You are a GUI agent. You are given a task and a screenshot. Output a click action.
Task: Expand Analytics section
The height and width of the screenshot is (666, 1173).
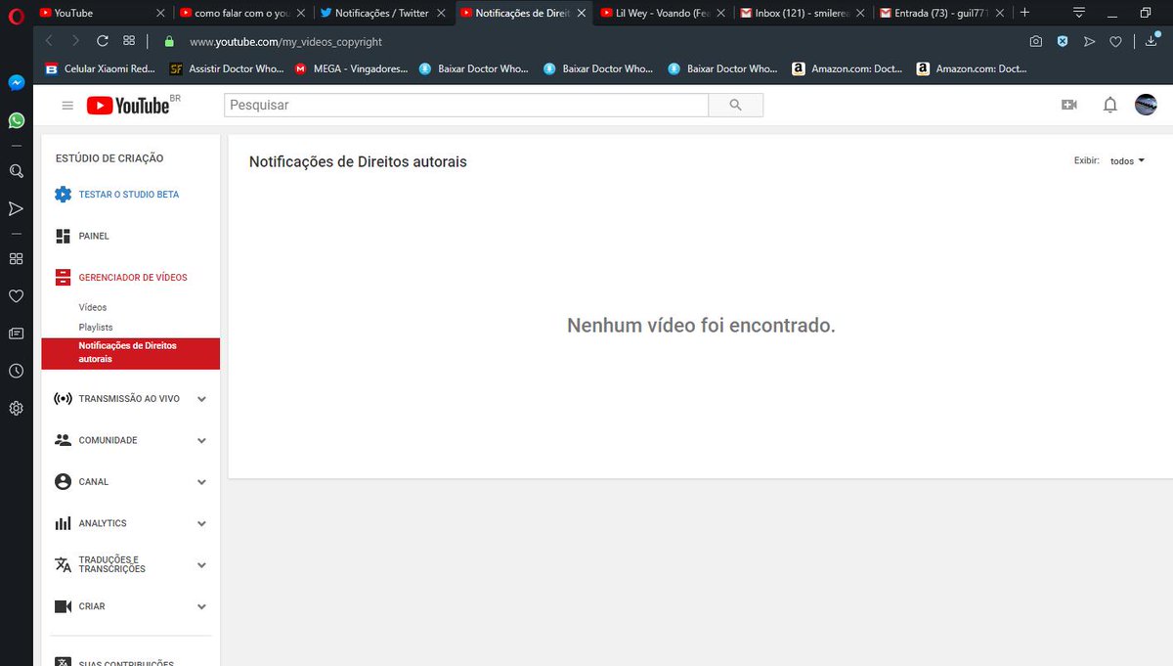tap(201, 523)
